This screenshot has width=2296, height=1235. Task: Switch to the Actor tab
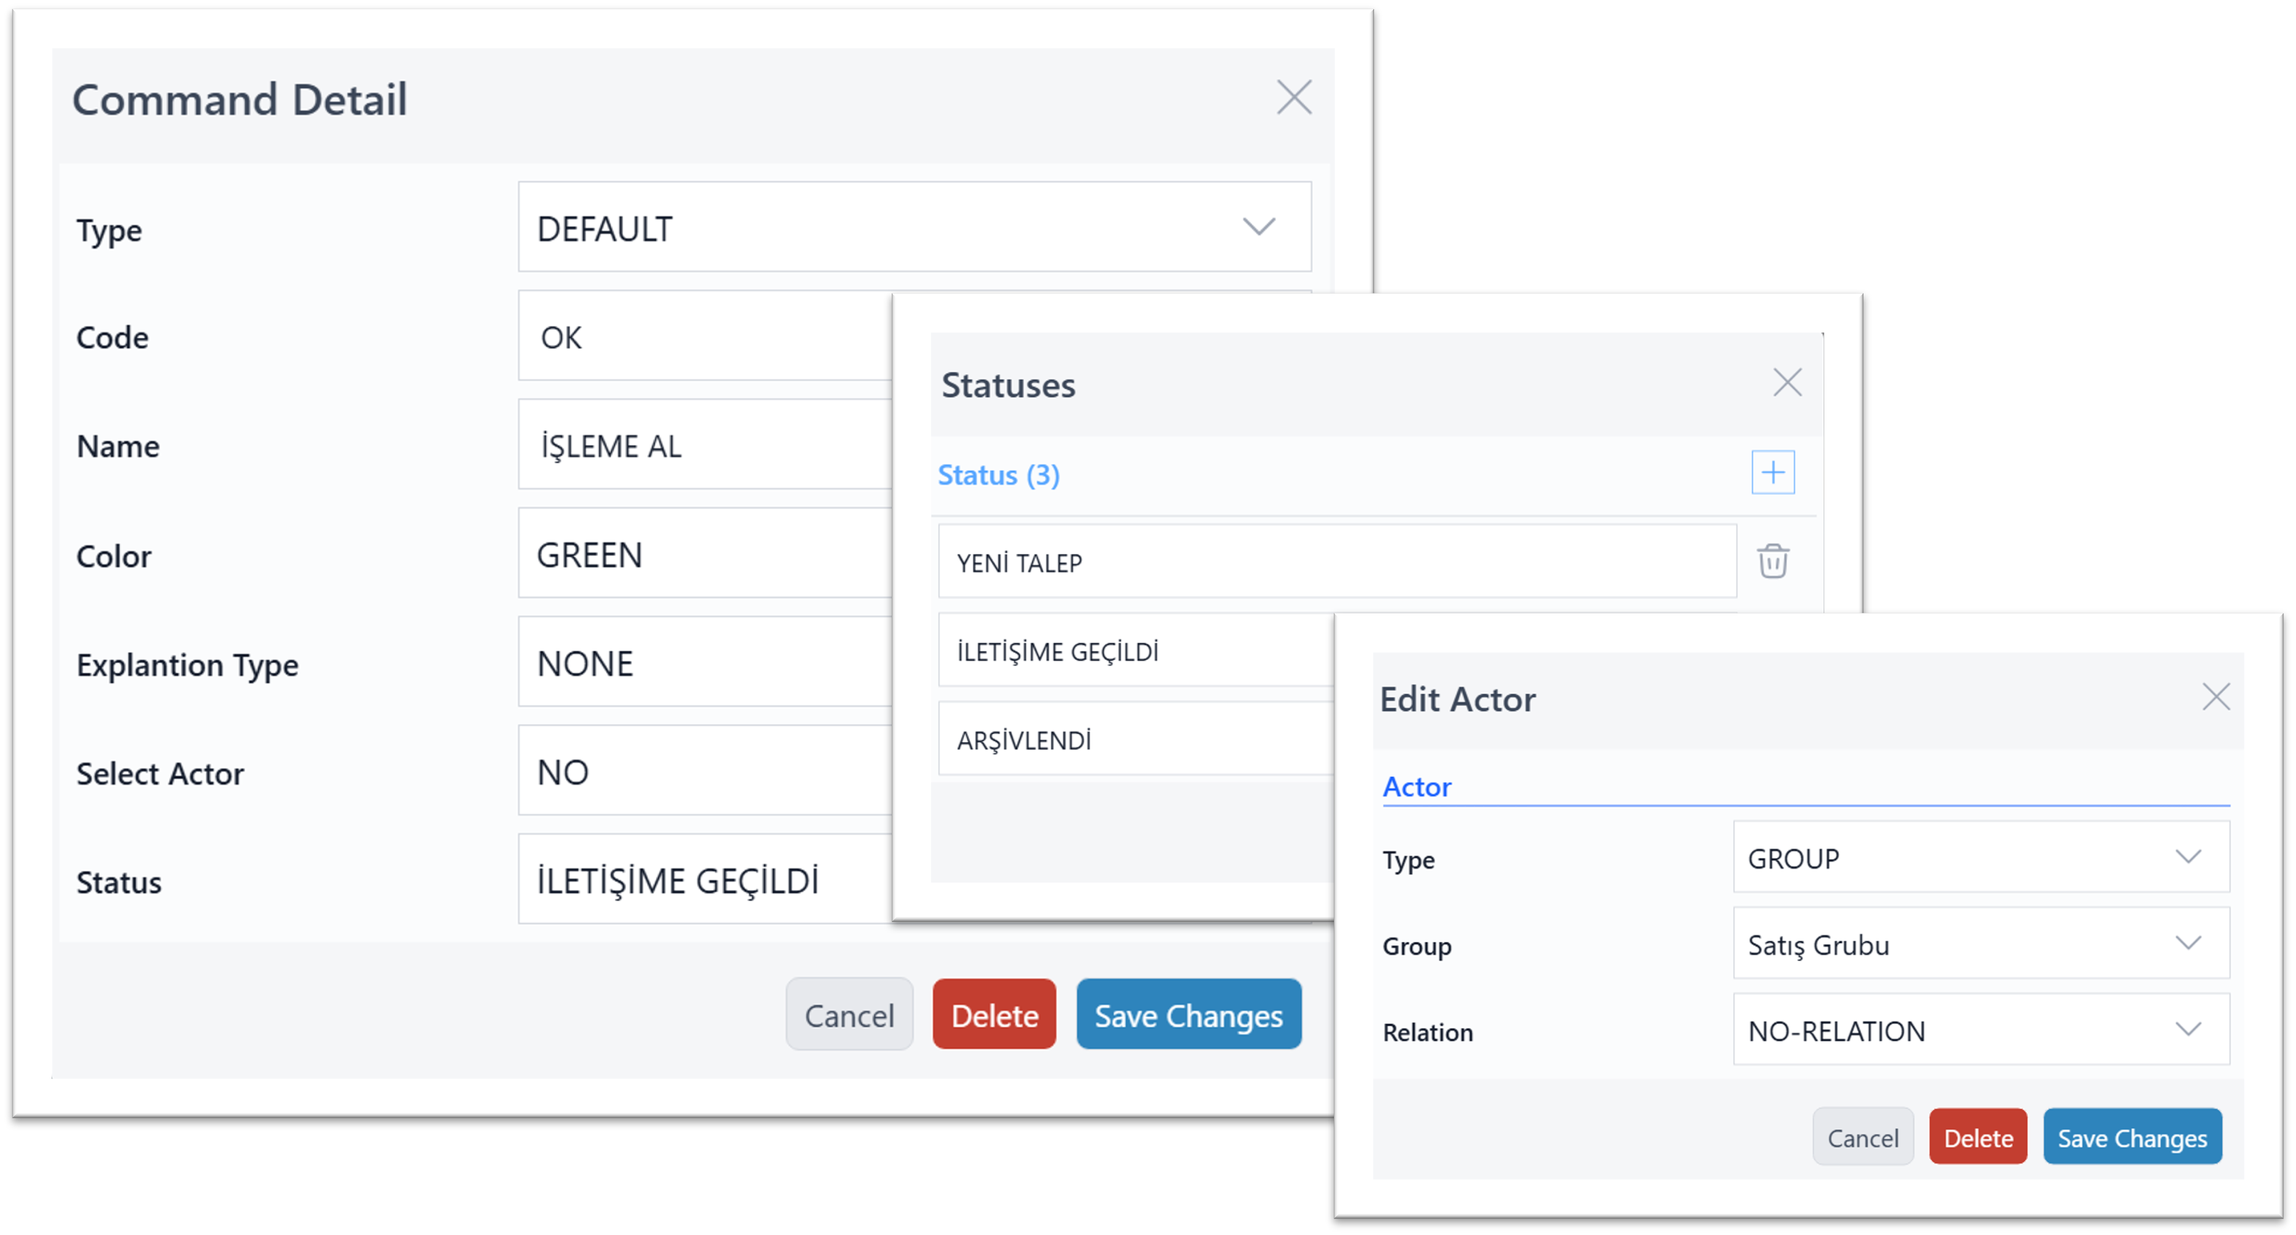(1416, 787)
